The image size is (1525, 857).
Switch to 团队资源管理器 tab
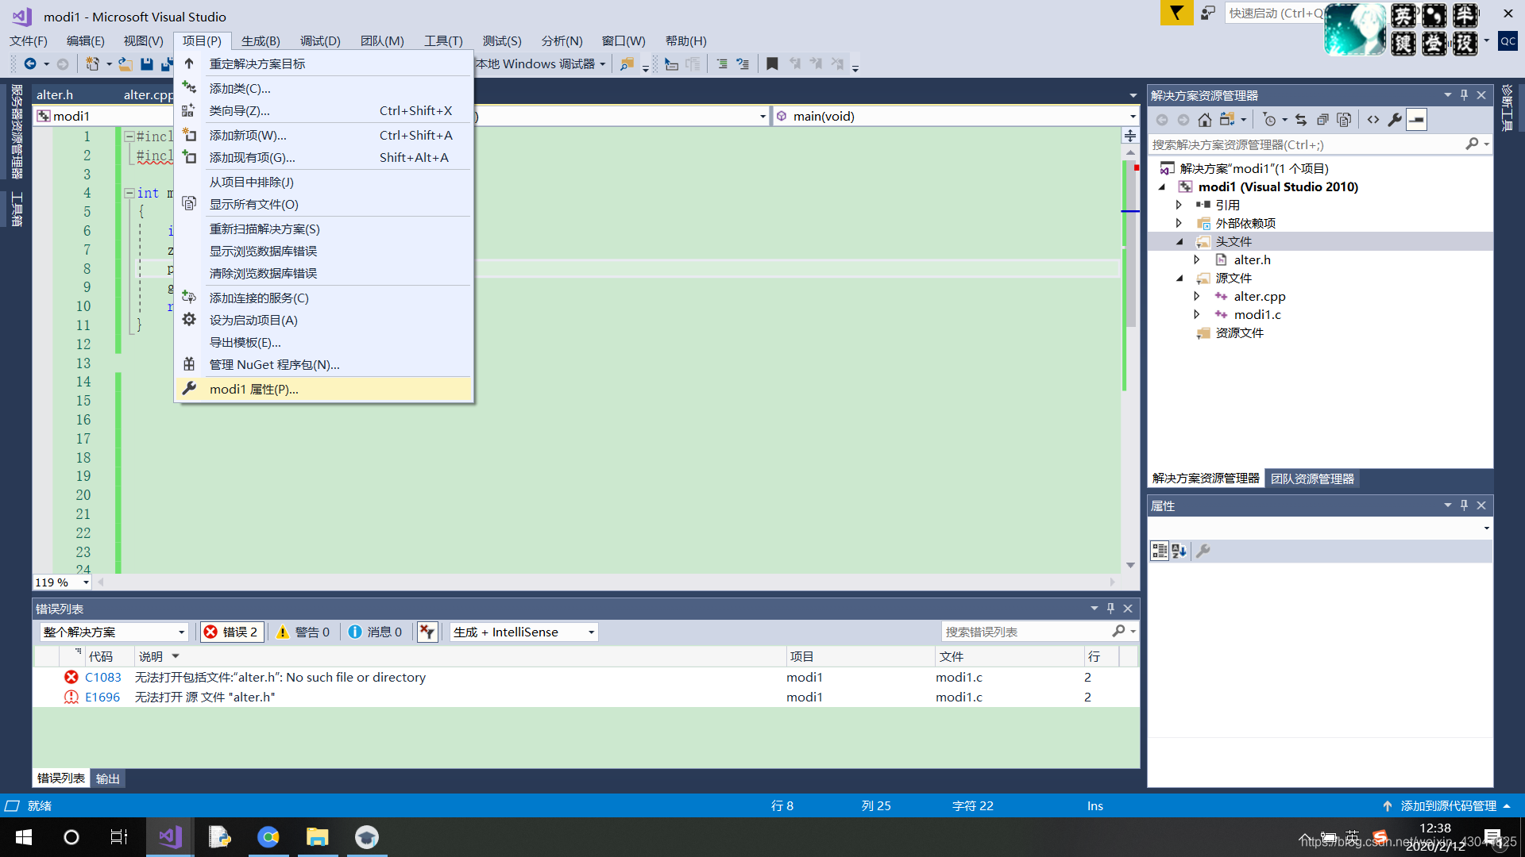[x=1312, y=478]
